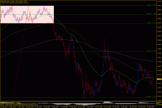Click the 15 Apr 2008 date label

tap(13, 107)
